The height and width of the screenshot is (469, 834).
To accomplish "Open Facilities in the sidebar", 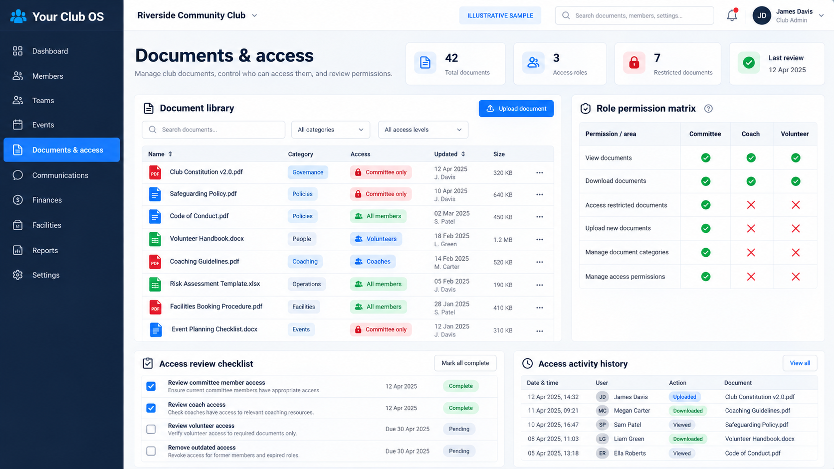I will 61,225.
